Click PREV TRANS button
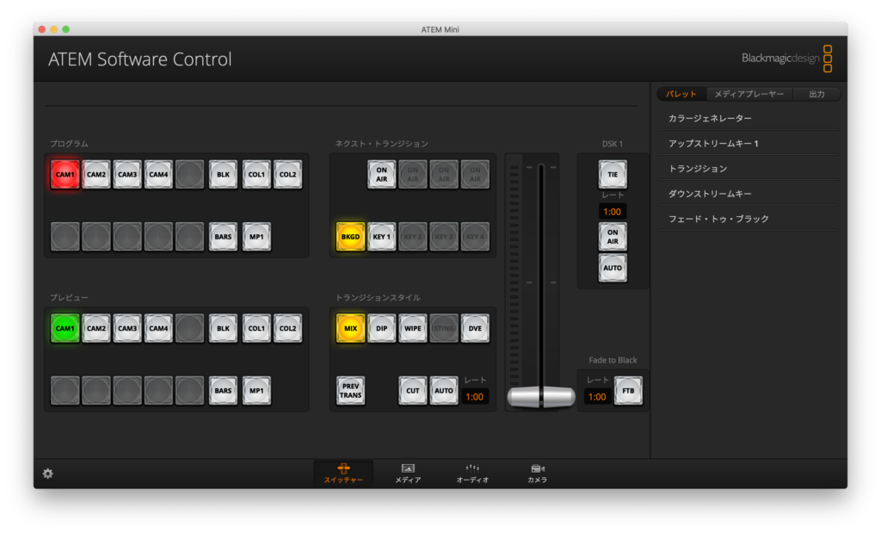 [x=351, y=391]
